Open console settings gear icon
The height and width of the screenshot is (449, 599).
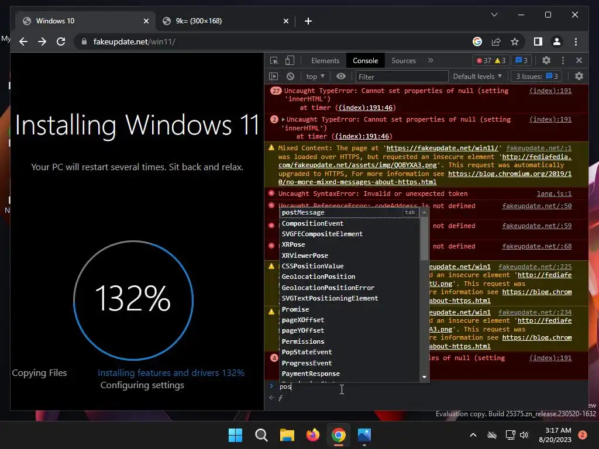pyautogui.click(x=579, y=77)
